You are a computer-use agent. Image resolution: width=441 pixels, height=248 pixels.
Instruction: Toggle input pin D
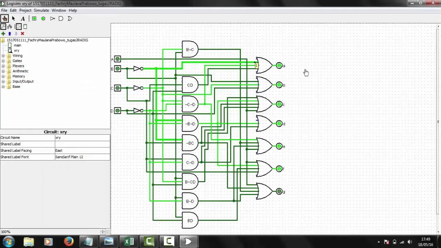(117, 111)
